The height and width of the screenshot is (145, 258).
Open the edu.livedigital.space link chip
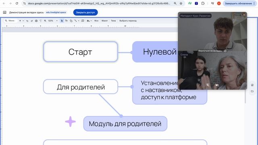56,12
